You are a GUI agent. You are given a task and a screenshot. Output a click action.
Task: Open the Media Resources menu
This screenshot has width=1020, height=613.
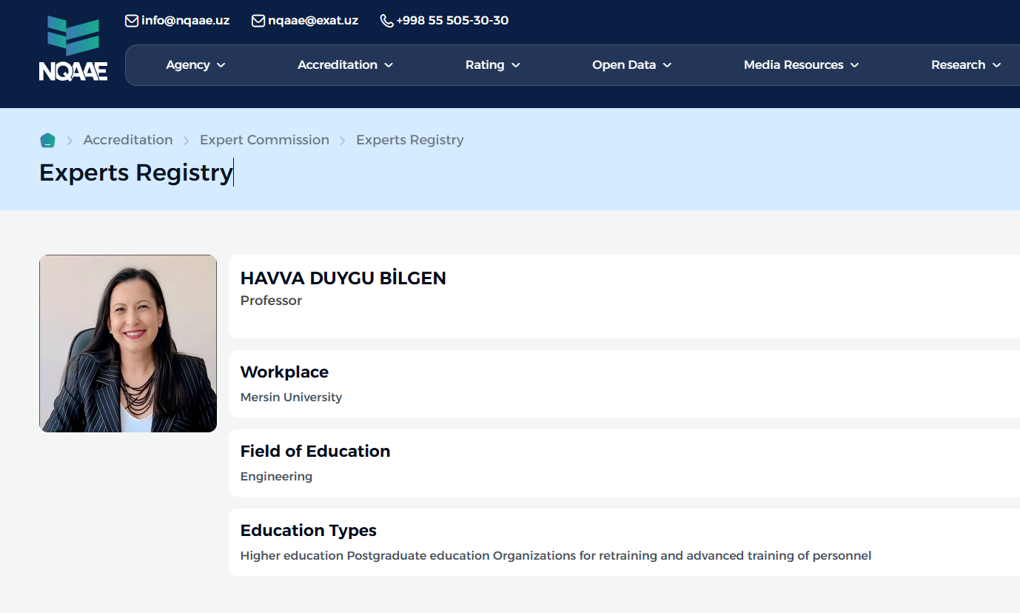tap(801, 65)
